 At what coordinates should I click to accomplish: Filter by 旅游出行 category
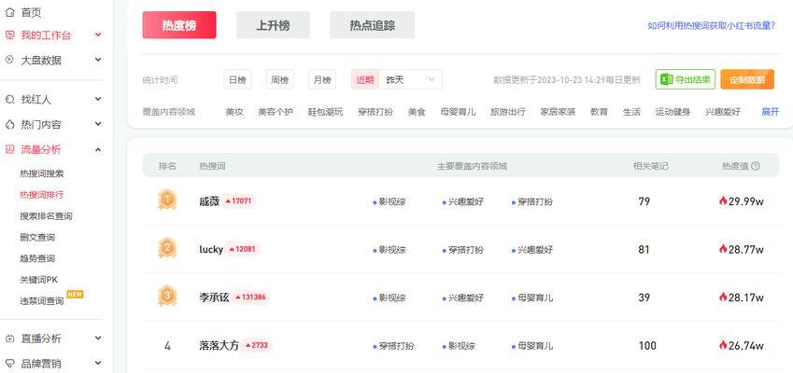coord(508,112)
